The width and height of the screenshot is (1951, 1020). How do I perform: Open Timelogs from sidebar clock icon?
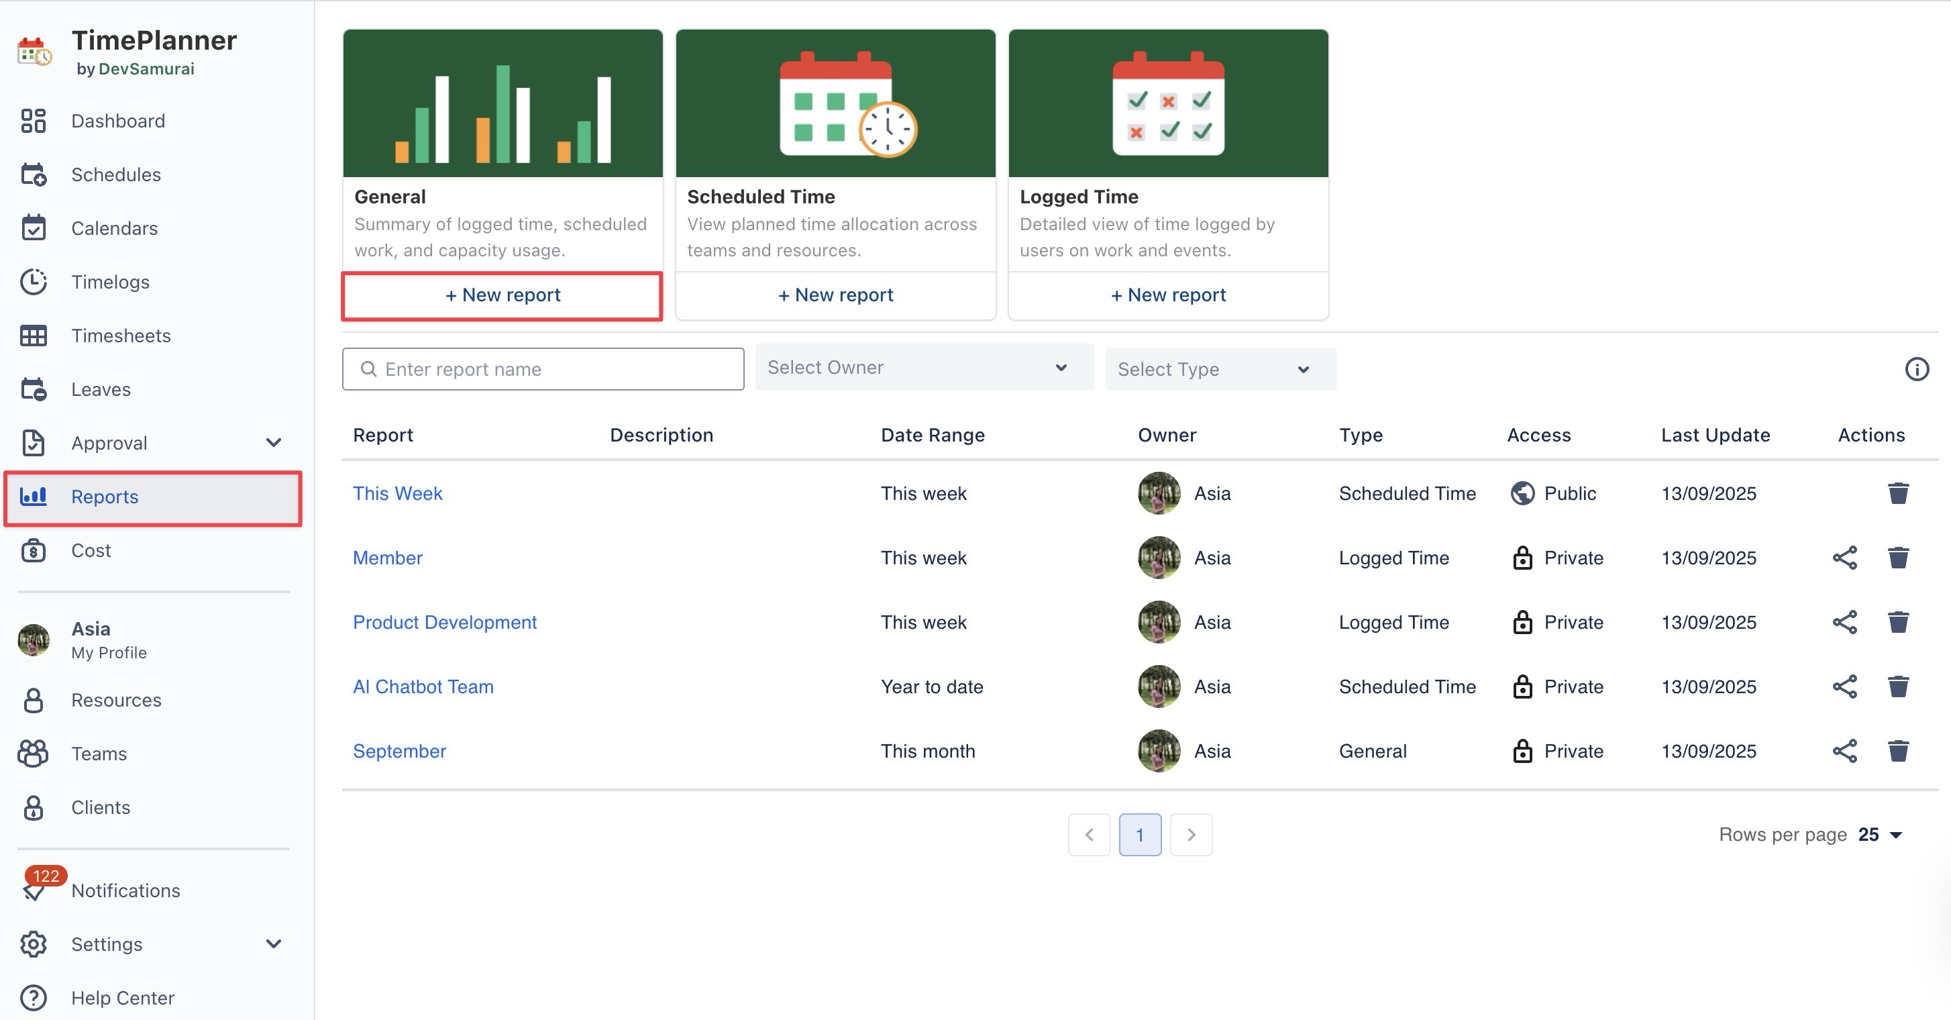(34, 282)
